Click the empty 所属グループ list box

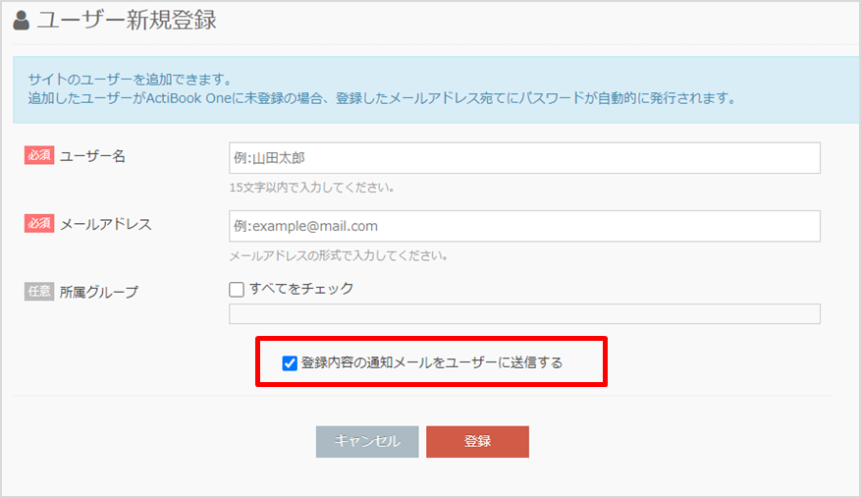point(524,314)
